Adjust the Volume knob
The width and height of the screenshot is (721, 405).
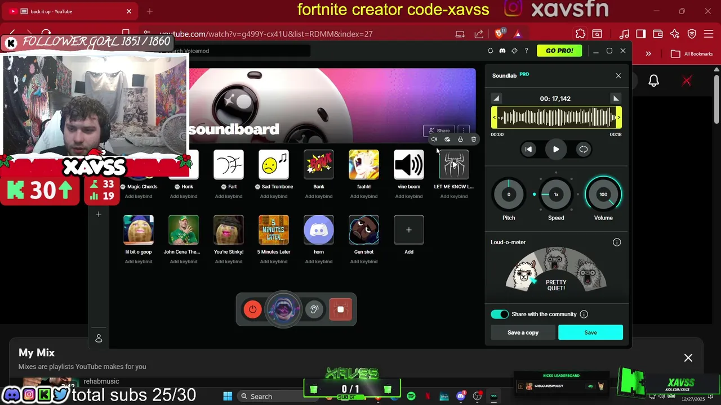click(x=603, y=195)
